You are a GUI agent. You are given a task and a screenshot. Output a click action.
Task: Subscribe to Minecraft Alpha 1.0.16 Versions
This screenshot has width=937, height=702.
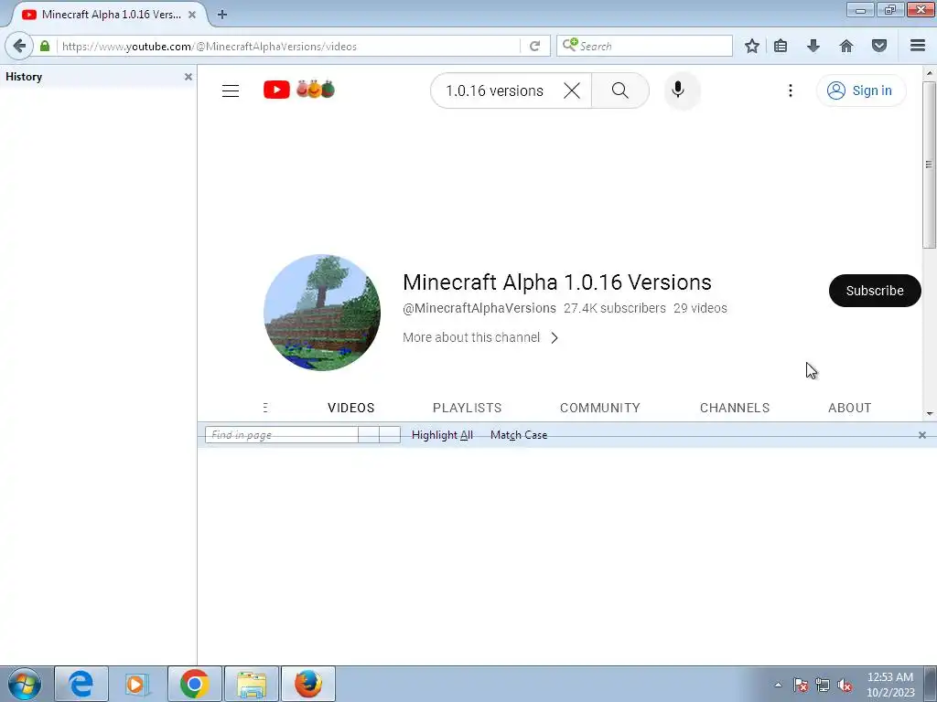tap(875, 291)
